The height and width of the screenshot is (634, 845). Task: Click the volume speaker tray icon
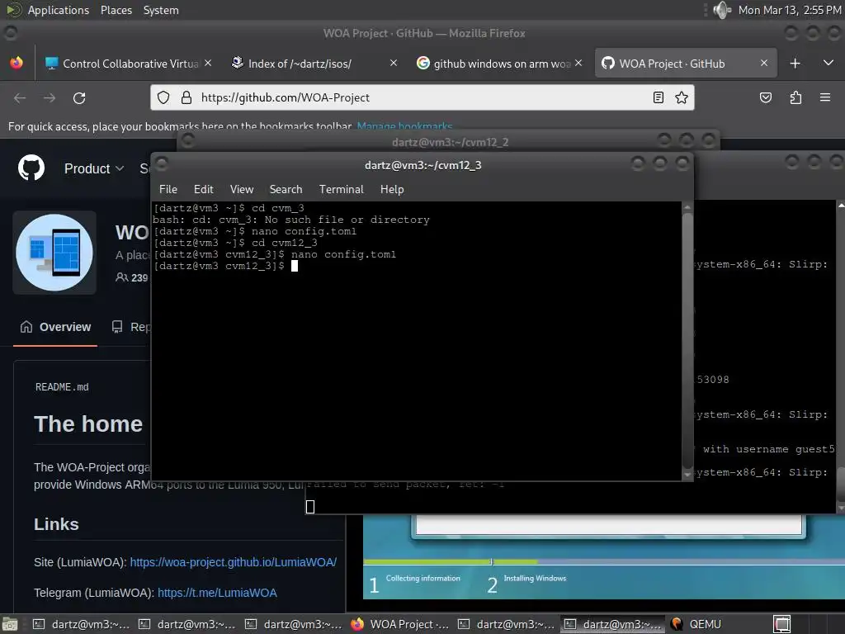(721, 10)
